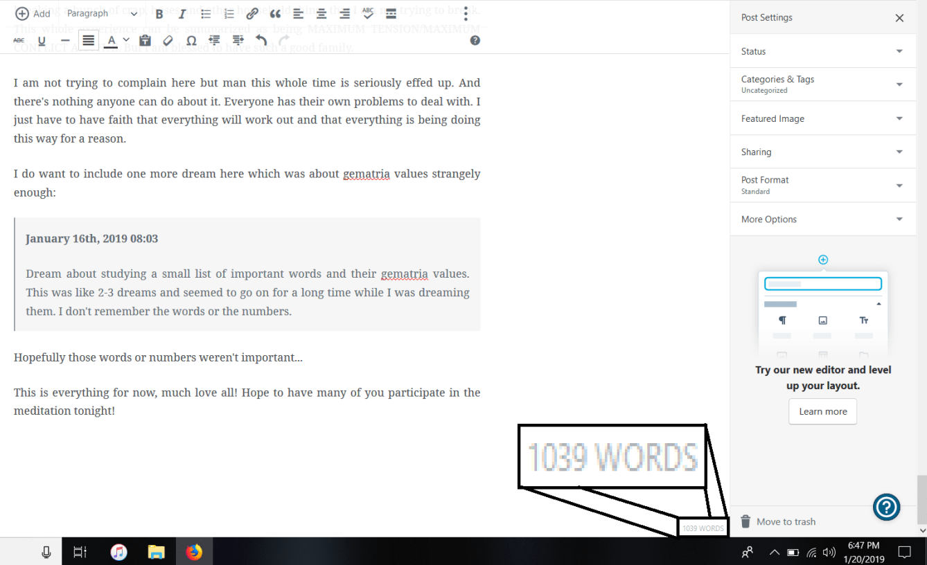
Task: Clear formatting with the eraser icon
Action: [168, 41]
